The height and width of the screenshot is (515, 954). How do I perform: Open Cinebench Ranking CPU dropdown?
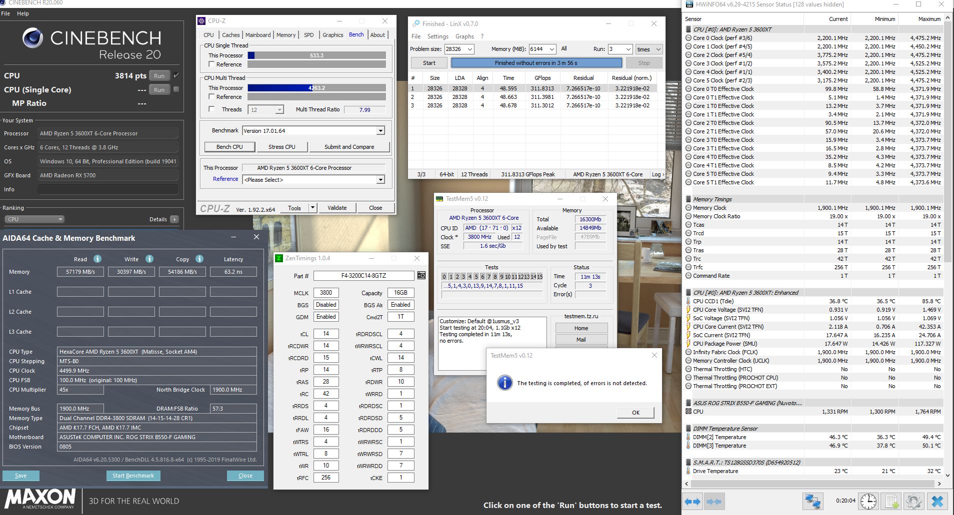point(34,219)
